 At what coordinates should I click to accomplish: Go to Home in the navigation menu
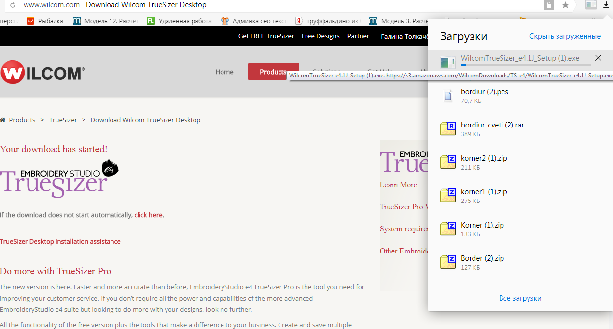tap(224, 72)
